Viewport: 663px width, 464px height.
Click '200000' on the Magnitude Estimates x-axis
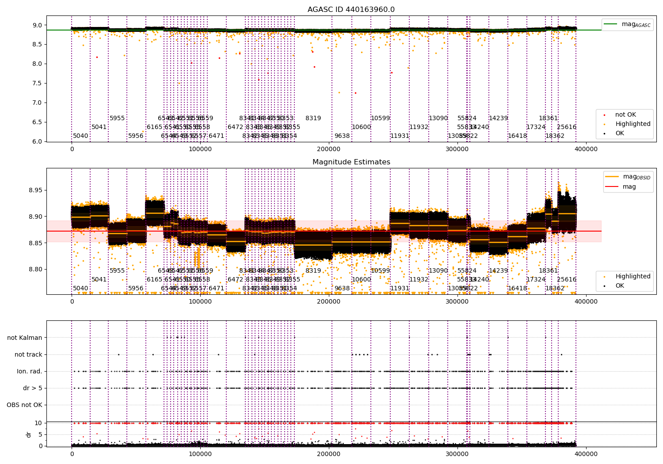[329, 302]
